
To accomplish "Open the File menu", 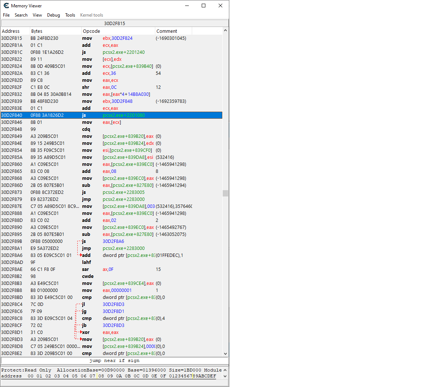I will click(x=6, y=15).
